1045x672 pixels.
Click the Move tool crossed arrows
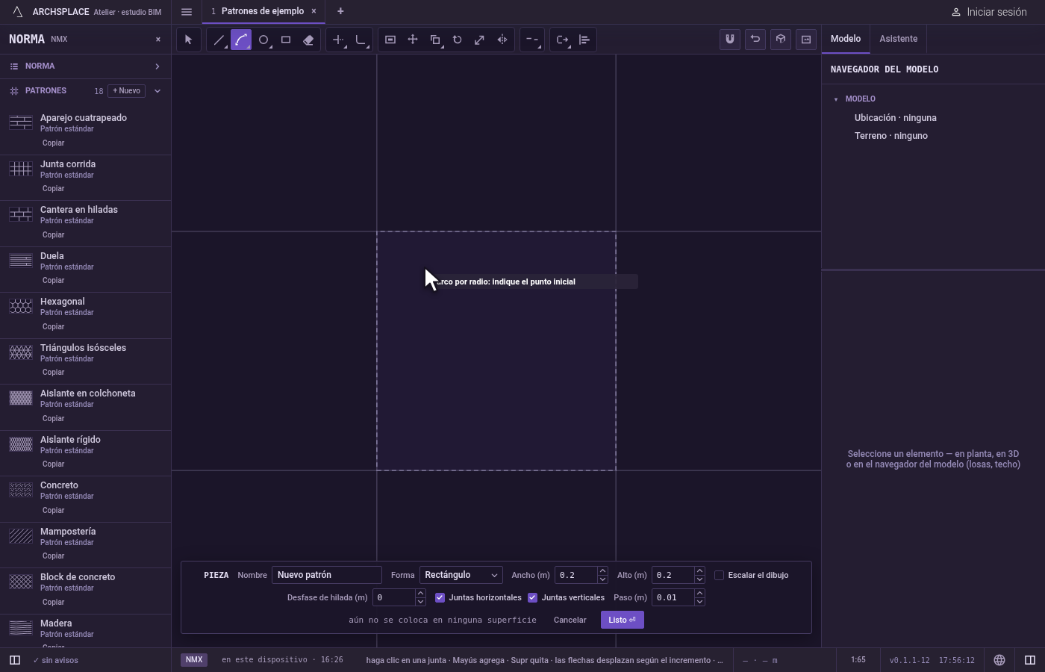click(x=413, y=40)
